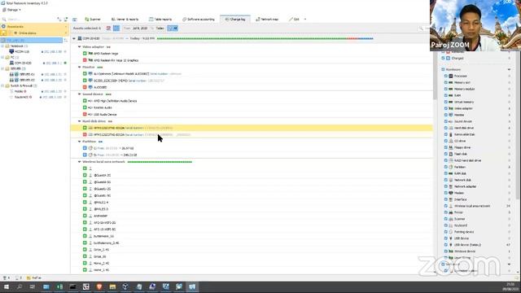Collapse the COM-20-030 change log group
This screenshot has height=293, width=521.
coord(74,38)
